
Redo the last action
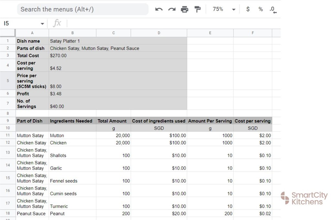click(x=171, y=9)
